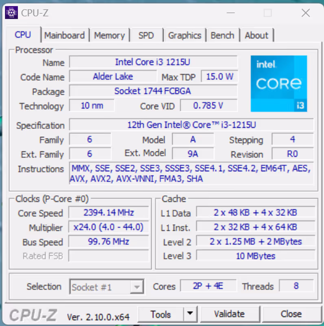Click the CPU-Z app icon in title bar
Viewport: 324px width, 326px height.
coord(11,13)
